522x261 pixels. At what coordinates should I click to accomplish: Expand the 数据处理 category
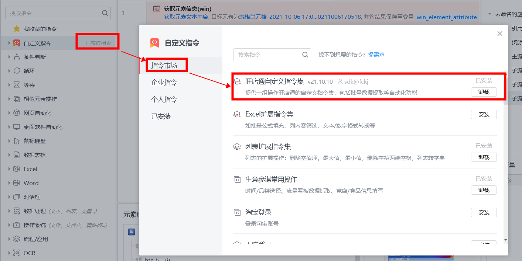point(9,211)
